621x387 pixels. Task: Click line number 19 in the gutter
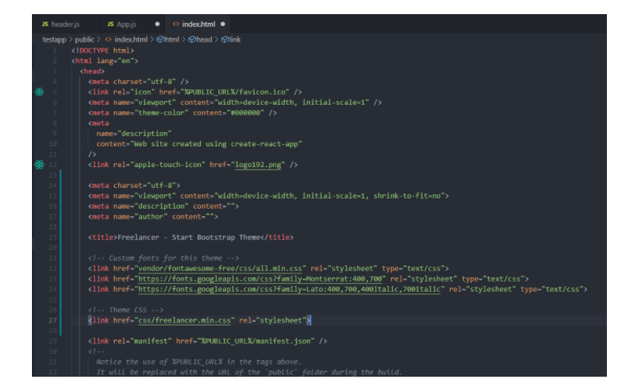53,237
